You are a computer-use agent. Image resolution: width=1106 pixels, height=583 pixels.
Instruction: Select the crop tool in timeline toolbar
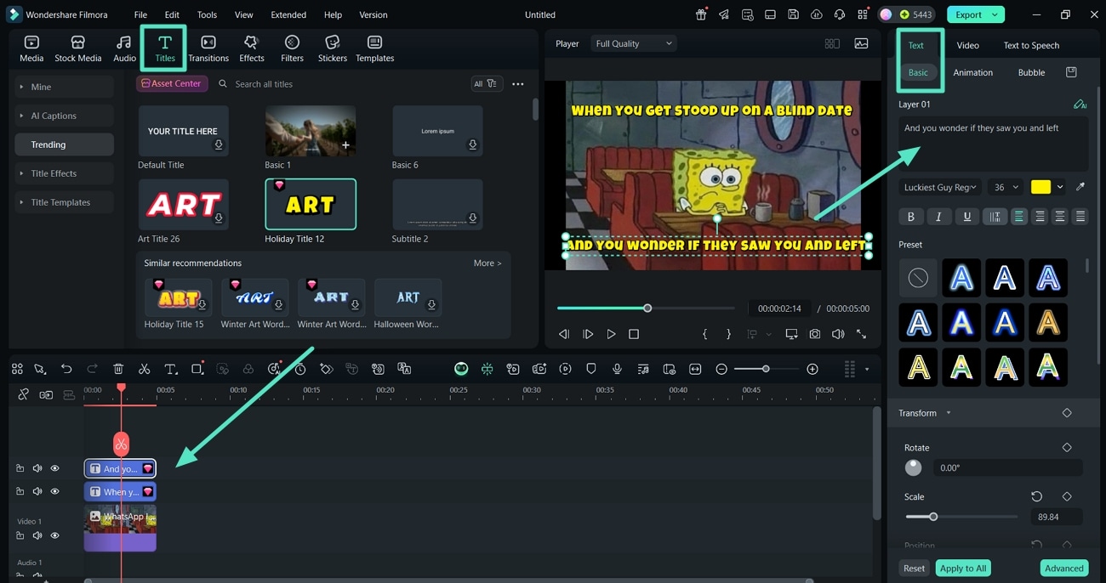[x=197, y=369]
